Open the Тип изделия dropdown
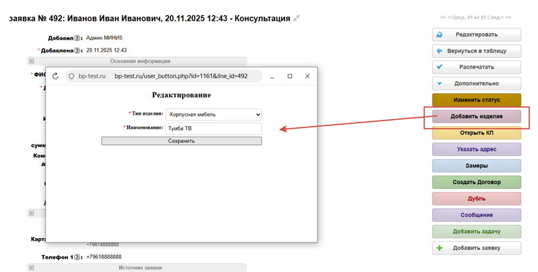Viewport: 538px width, 272px height. tap(214, 114)
